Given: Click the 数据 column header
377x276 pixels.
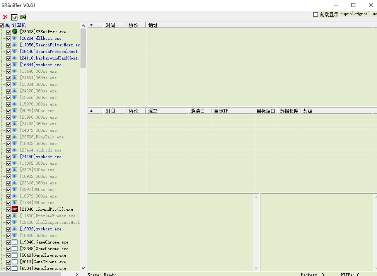Looking at the screenshot, I should (x=336, y=111).
